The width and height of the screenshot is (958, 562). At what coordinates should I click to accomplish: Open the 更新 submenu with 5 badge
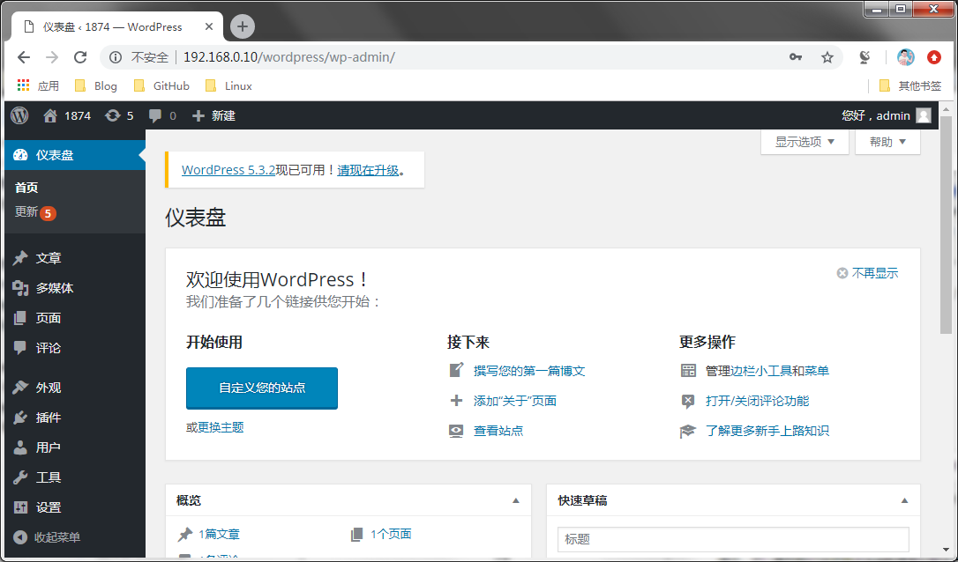(x=35, y=212)
